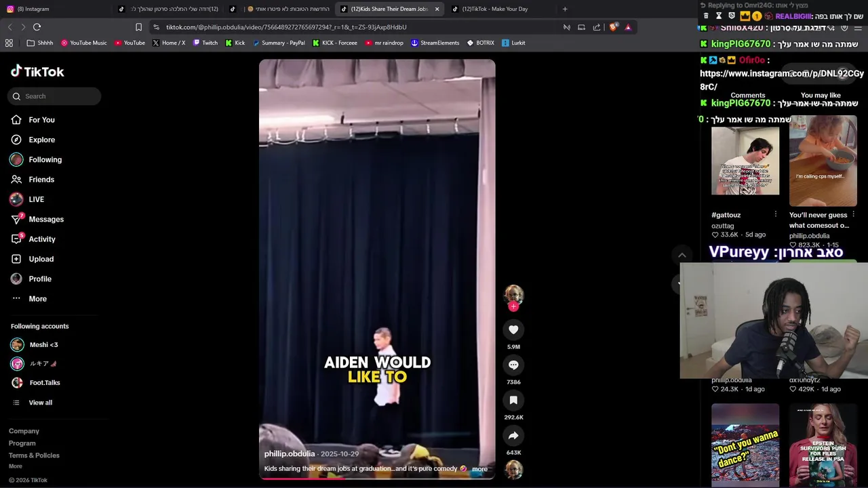Click the TikTok search field
868x488 pixels.
tap(54, 96)
